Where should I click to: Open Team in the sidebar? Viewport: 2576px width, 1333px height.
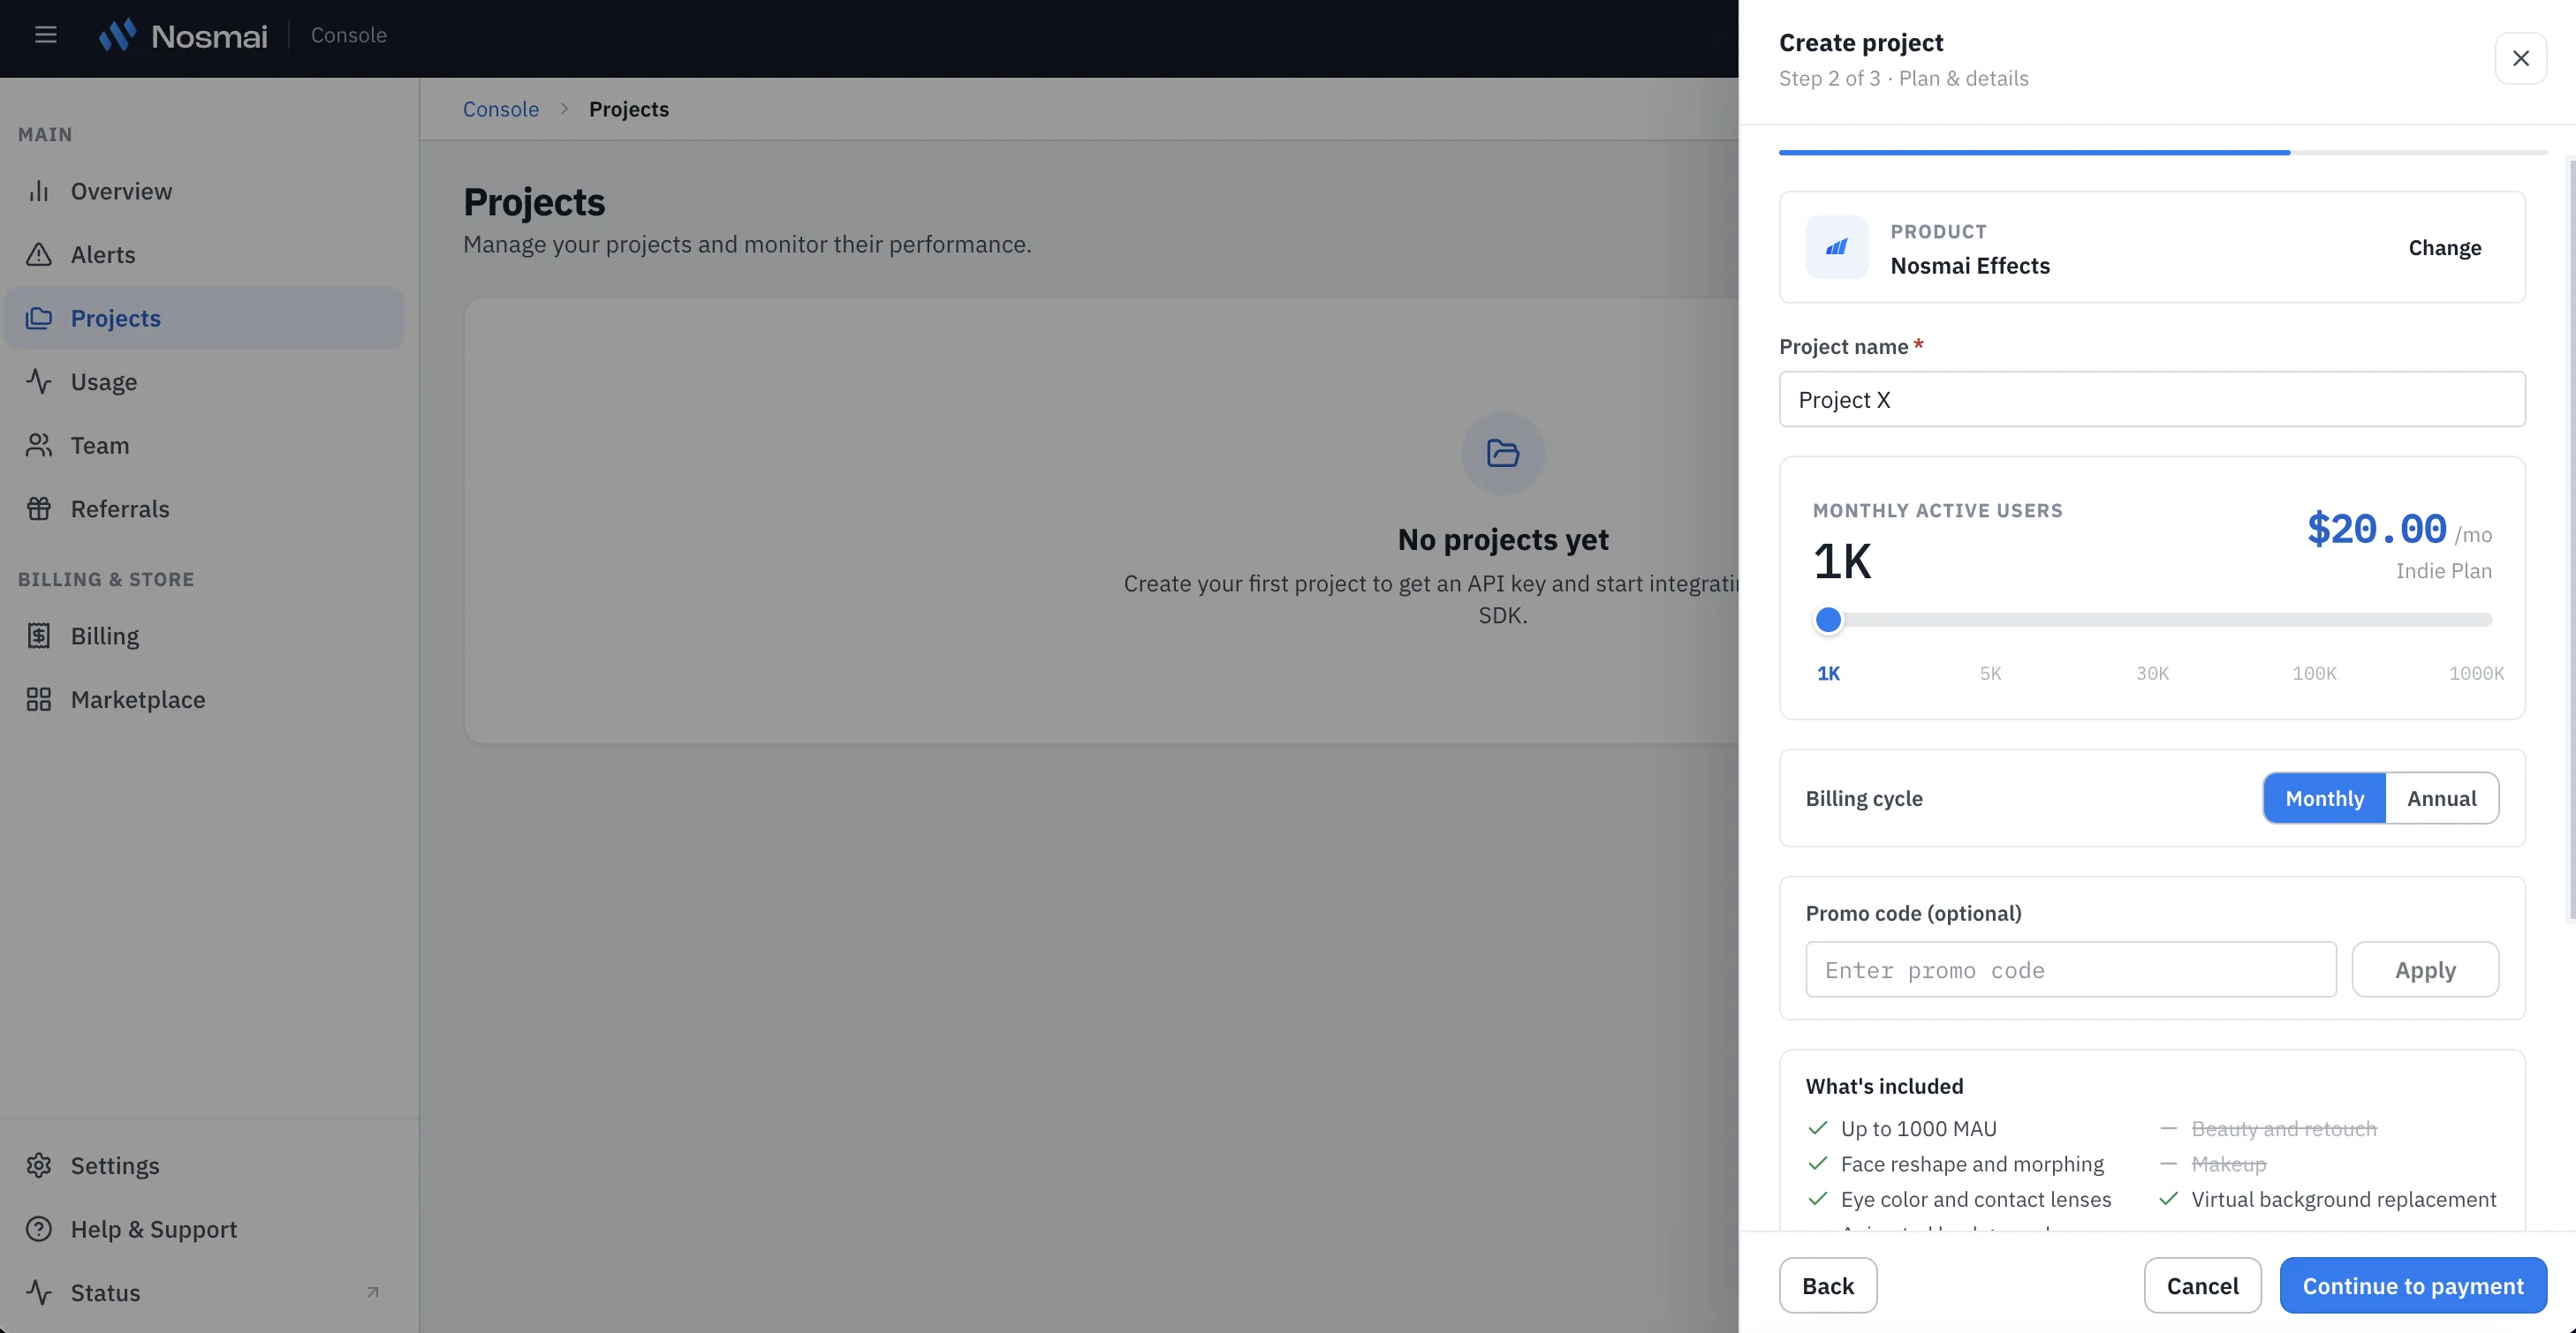click(204, 445)
